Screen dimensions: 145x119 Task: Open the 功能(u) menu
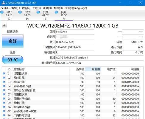26,8
